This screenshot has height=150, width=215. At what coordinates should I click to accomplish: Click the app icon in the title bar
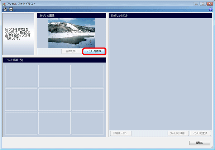pos(4,3)
